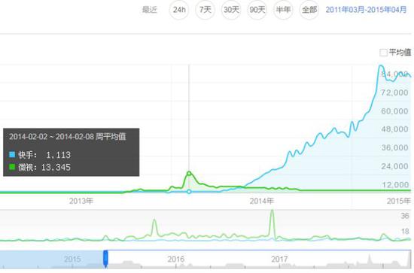
Task: Click the 2015年 axis label
Action: [x=399, y=202]
